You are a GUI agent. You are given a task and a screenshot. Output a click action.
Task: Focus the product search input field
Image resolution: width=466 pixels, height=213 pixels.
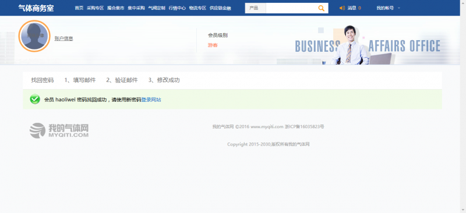[291, 8]
